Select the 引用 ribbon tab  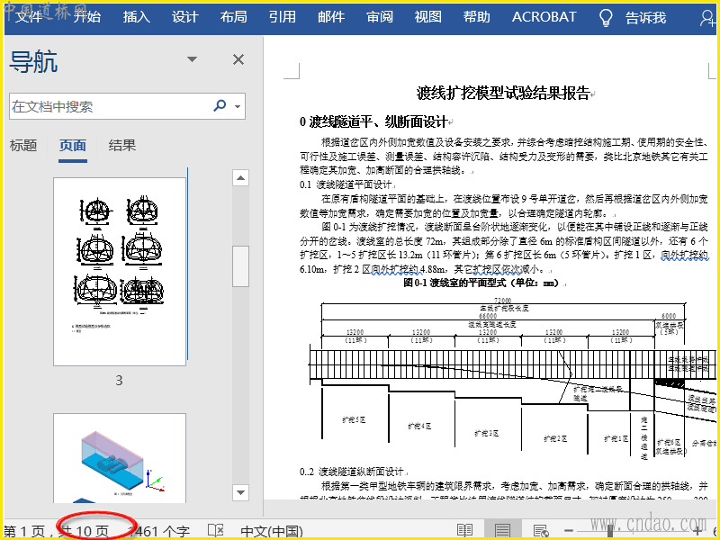283,17
